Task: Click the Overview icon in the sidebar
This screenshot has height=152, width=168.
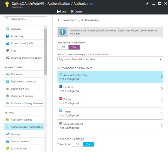Action: point(8,29)
